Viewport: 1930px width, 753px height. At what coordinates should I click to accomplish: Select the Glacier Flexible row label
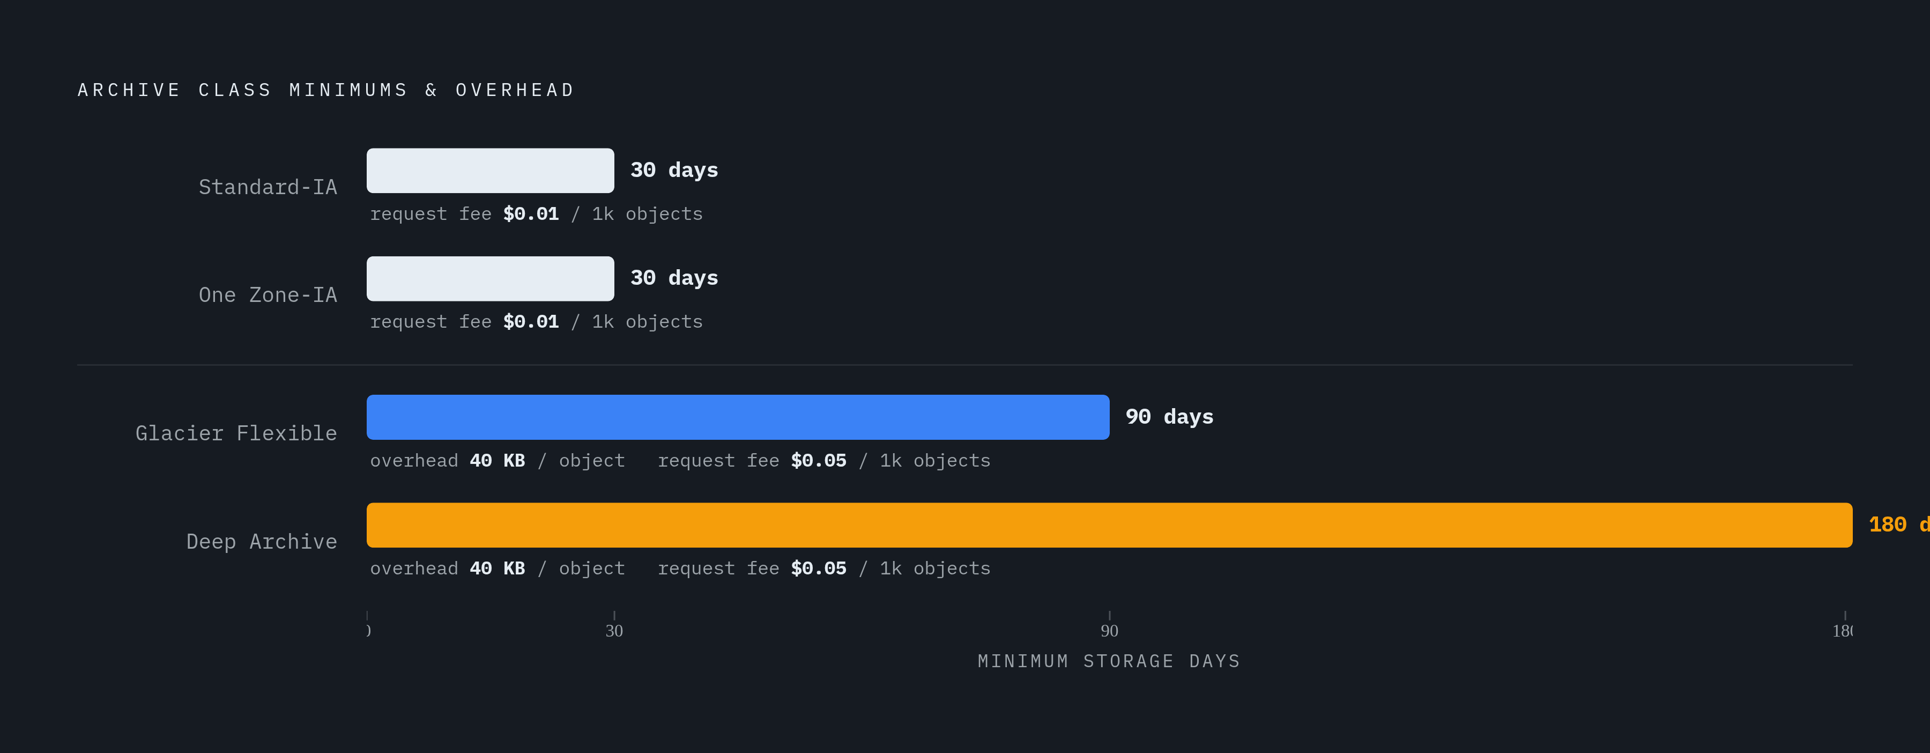236,433
